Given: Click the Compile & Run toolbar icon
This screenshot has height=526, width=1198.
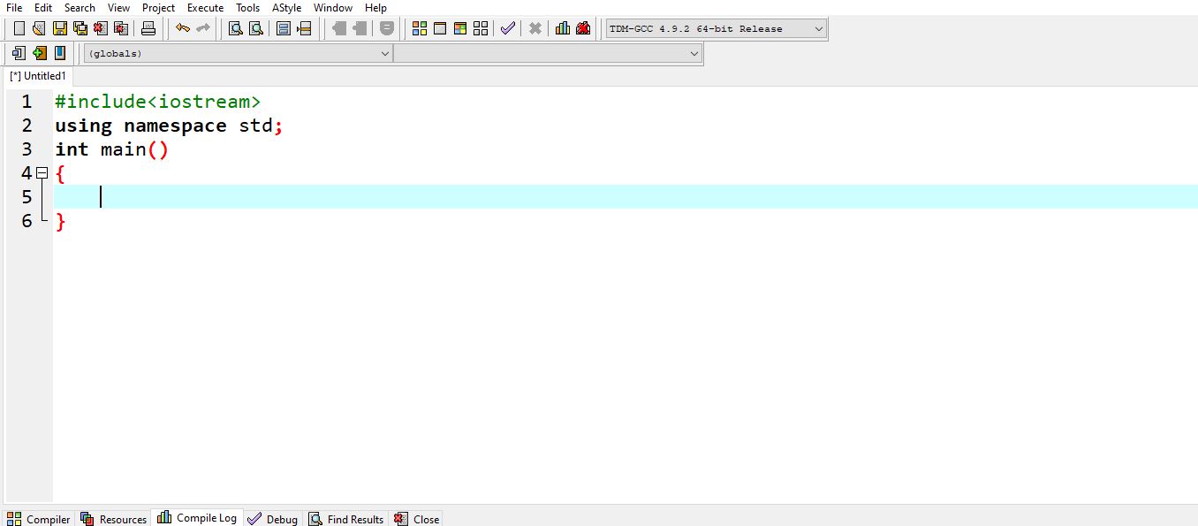Looking at the screenshot, I should [460, 28].
